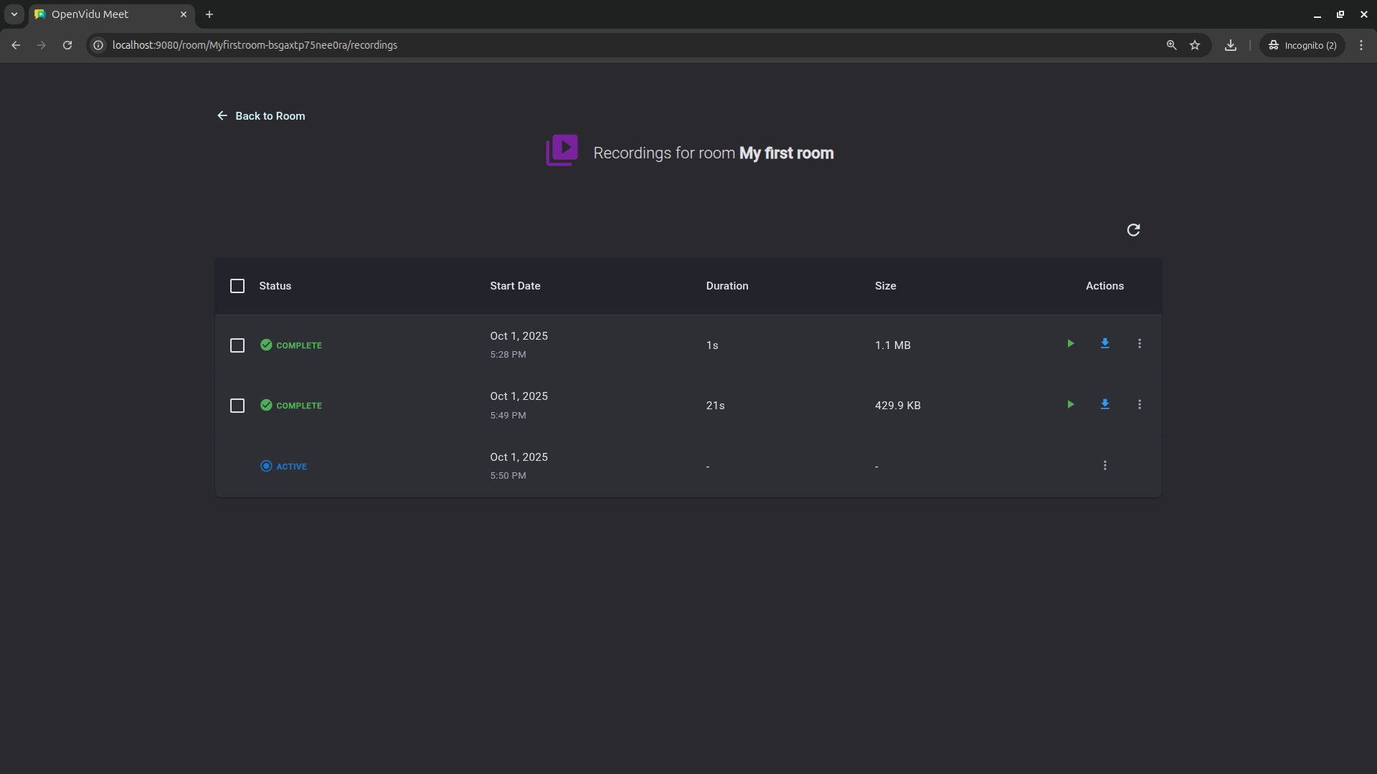Go back to the room
Viewport: 1377px width, 774px height.
coord(261,116)
